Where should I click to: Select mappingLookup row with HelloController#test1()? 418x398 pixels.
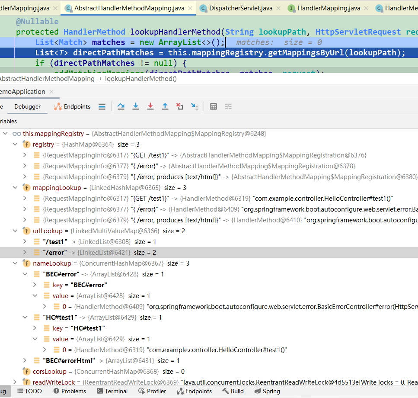click(x=209, y=199)
